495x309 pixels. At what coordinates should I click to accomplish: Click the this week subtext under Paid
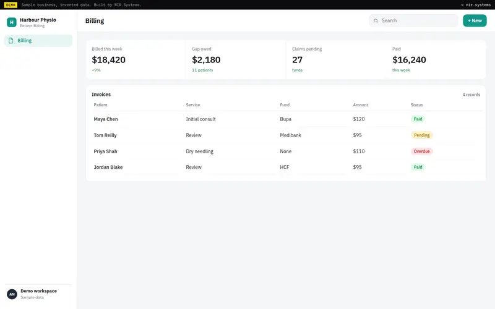[401, 70]
